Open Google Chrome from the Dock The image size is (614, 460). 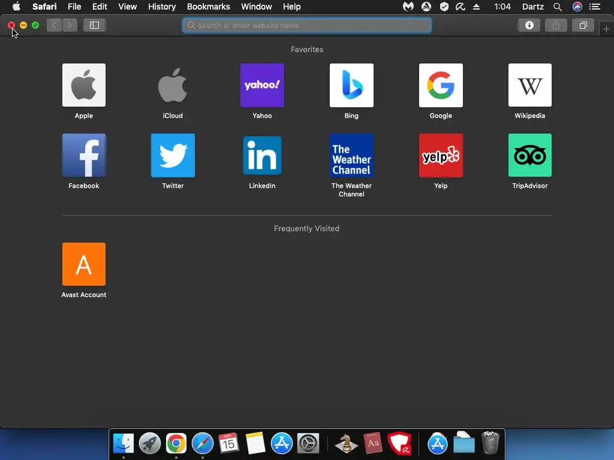[176, 444]
